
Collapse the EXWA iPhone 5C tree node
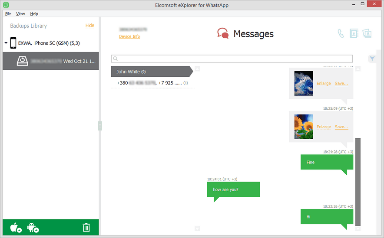[x=6, y=43]
